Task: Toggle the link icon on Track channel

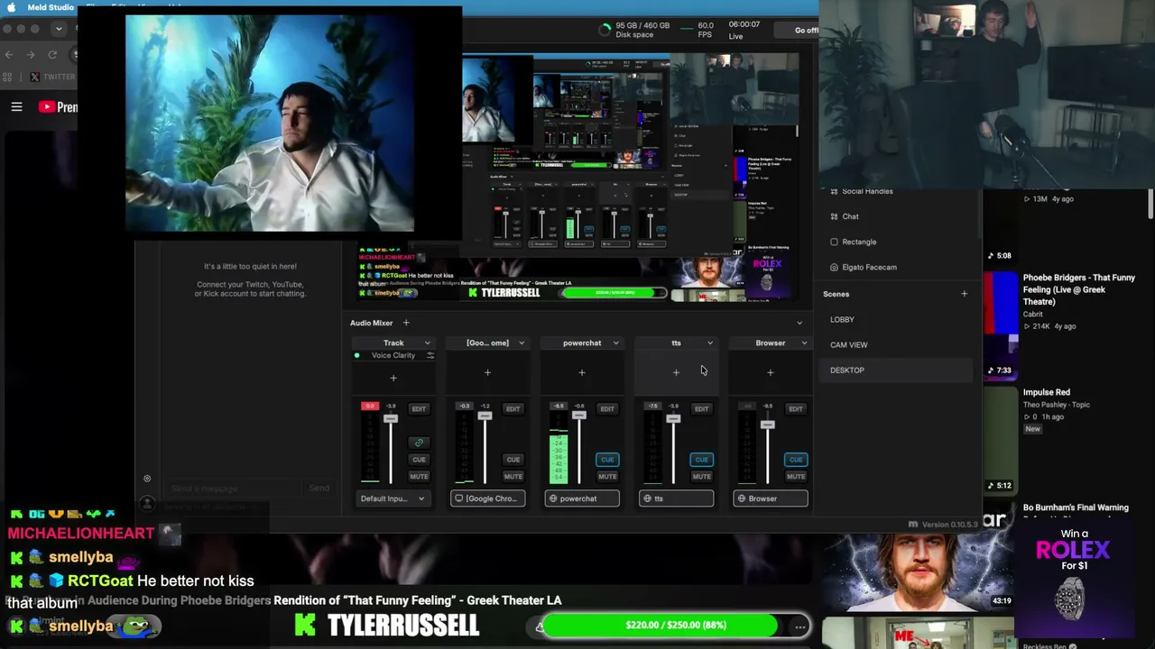Action: coord(419,443)
